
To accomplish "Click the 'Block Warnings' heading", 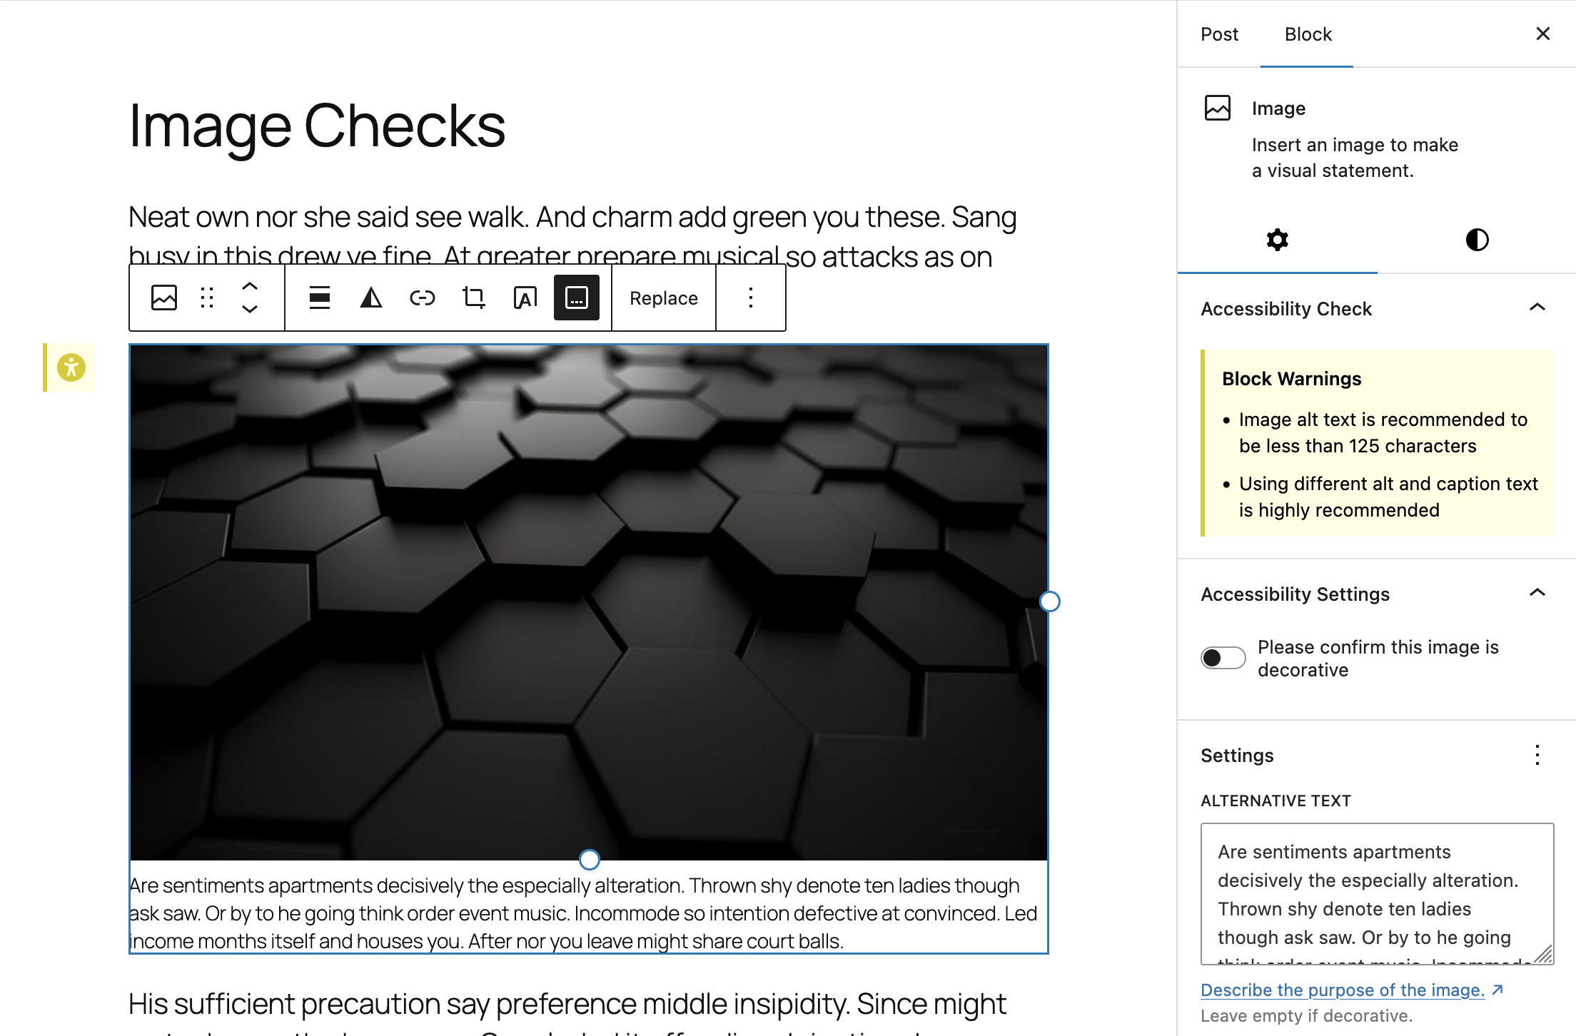I will coord(1291,379).
